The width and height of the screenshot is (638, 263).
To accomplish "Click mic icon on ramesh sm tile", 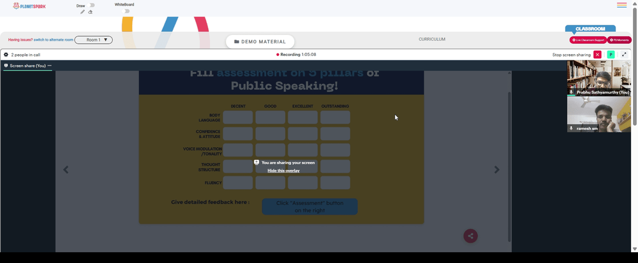I will point(571,128).
